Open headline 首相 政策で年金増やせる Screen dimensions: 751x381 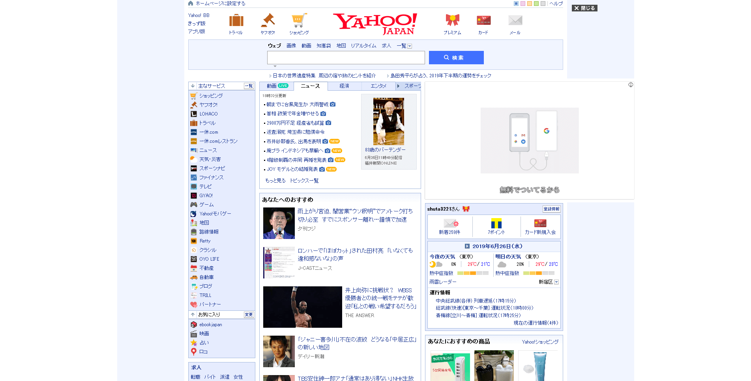click(293, 114)
